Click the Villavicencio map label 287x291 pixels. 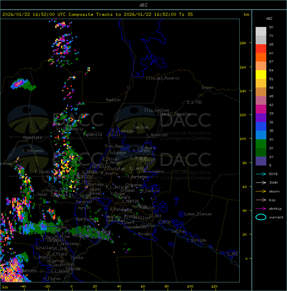70,129
